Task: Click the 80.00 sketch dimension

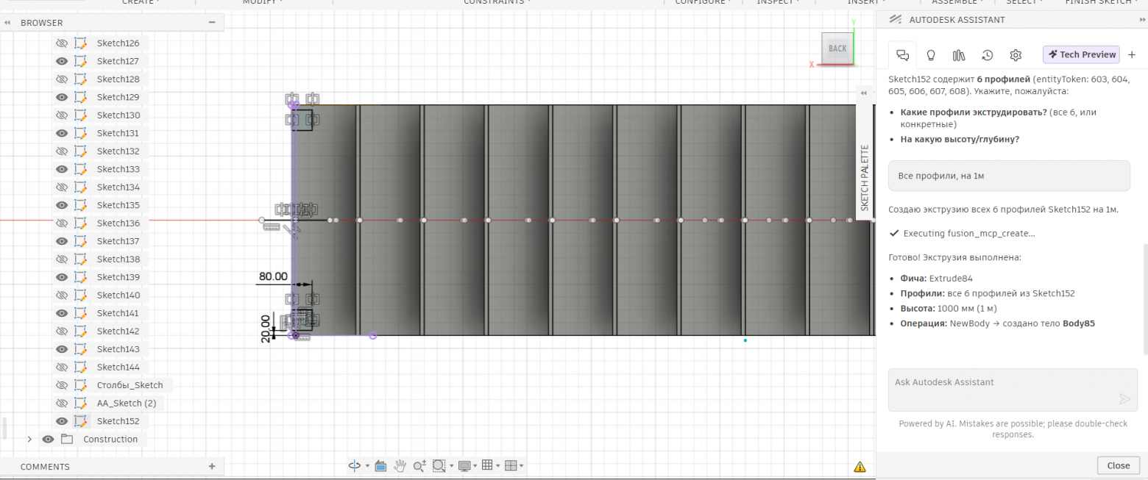Action: tap(272, 277)
